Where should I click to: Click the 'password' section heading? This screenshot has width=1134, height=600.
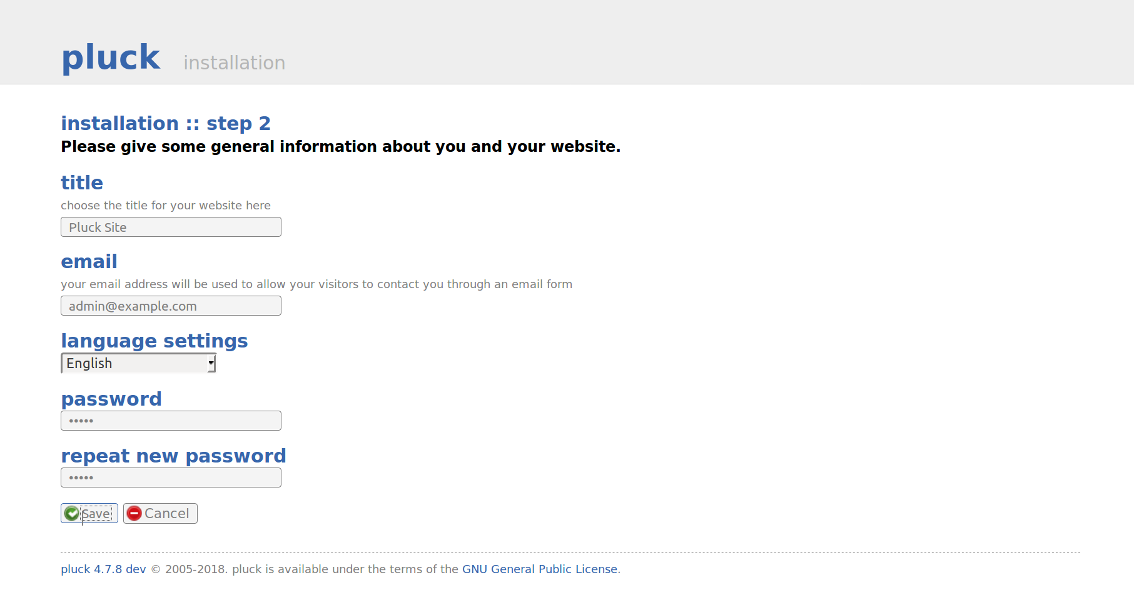[111, 399]
